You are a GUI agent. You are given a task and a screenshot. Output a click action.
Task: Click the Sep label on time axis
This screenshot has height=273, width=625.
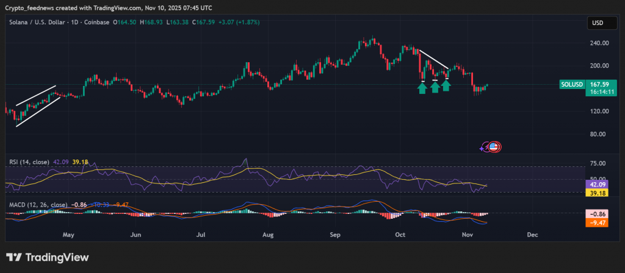(334, 235)
